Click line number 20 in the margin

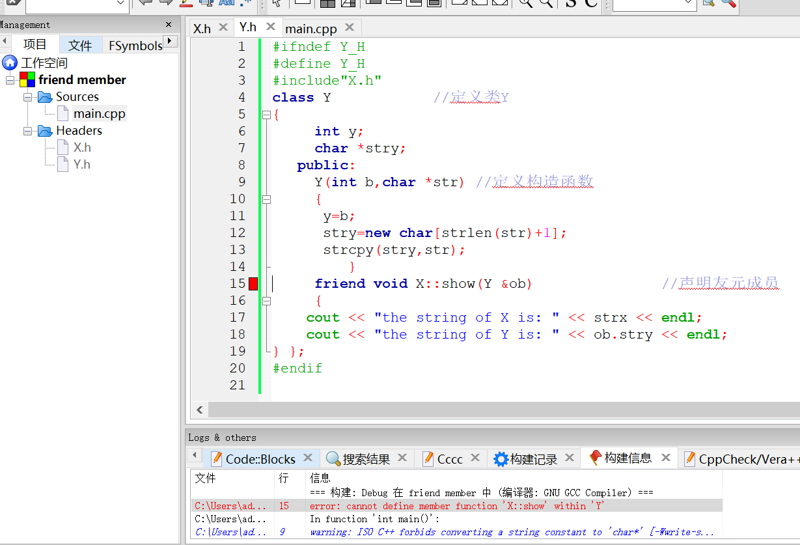[238, 369]
